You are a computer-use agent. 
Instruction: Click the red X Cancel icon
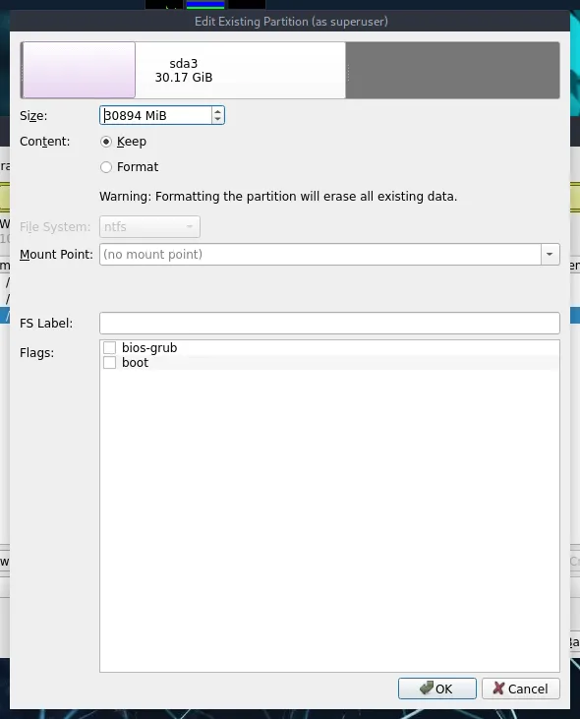[x=498, y=689]
